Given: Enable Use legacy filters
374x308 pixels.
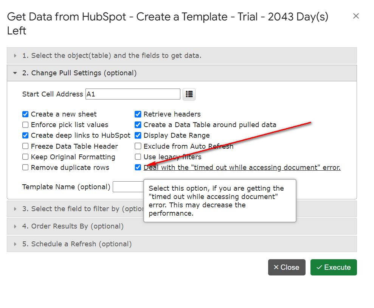Looking at the screenshot, I should (x=138, y=157).
